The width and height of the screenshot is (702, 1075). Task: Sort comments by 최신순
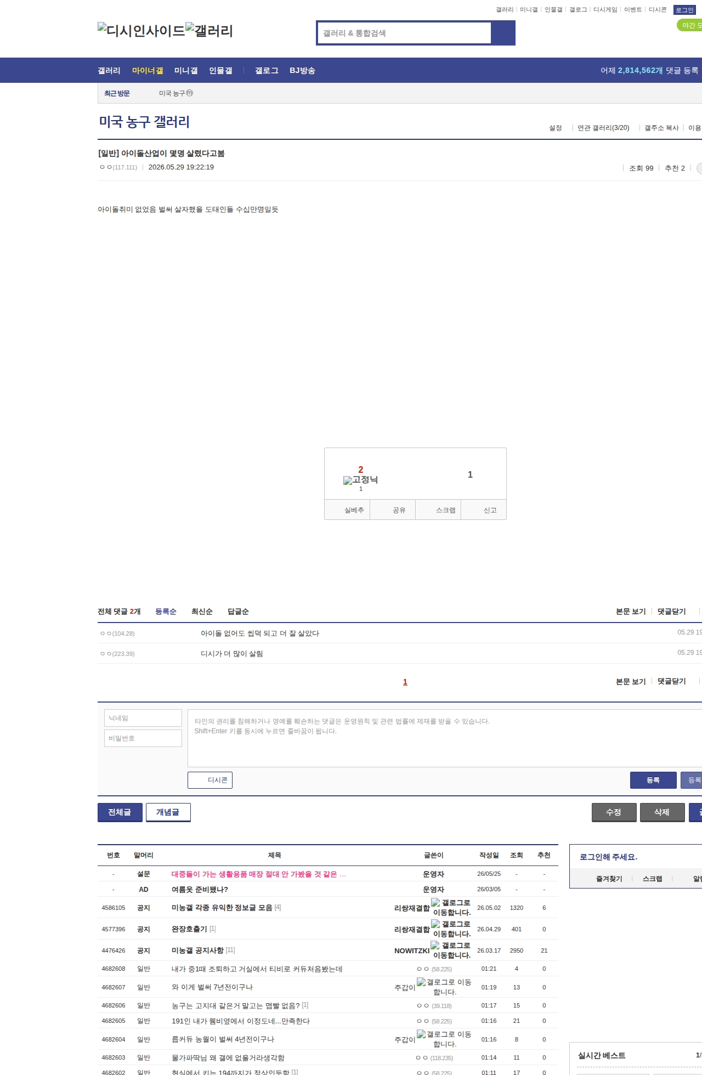point(202,612)
